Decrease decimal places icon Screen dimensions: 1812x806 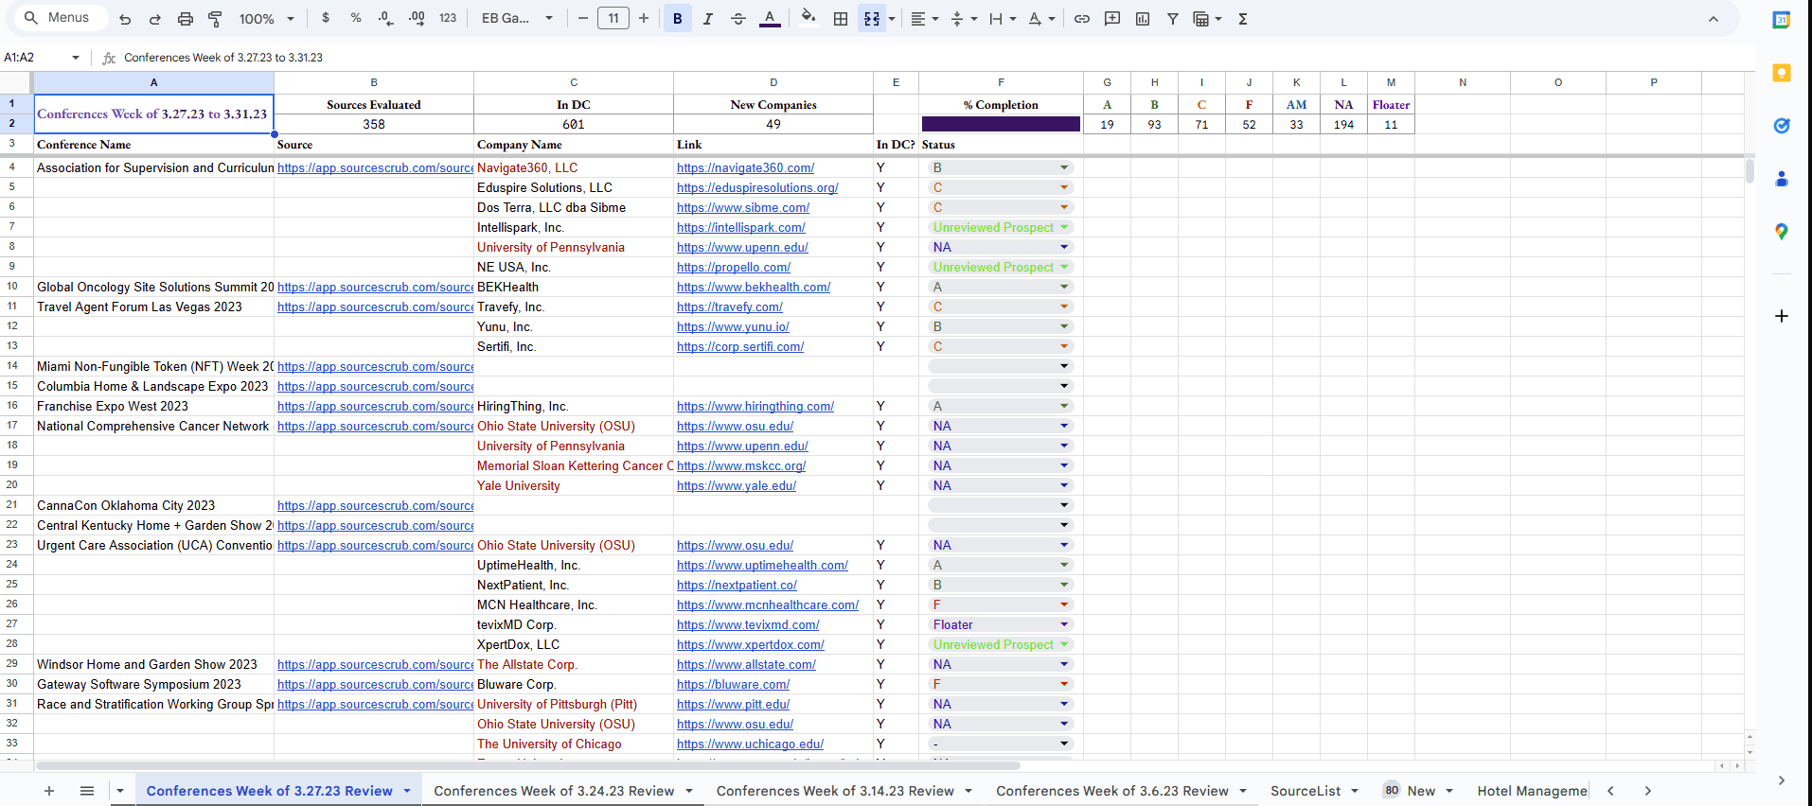pos(385,18)
